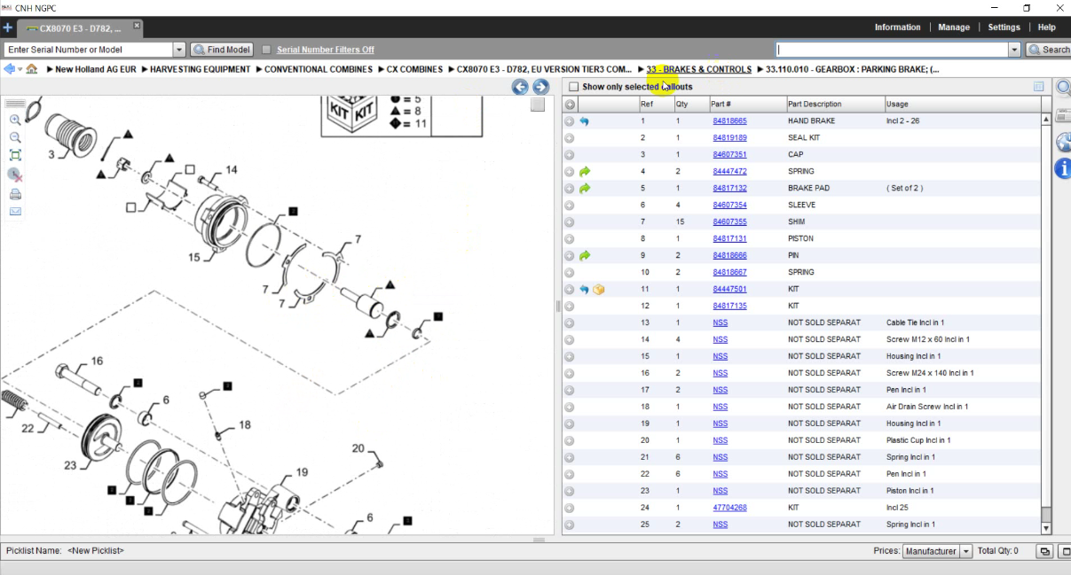Sort by the Ref column header

click(x=656, y=105)
